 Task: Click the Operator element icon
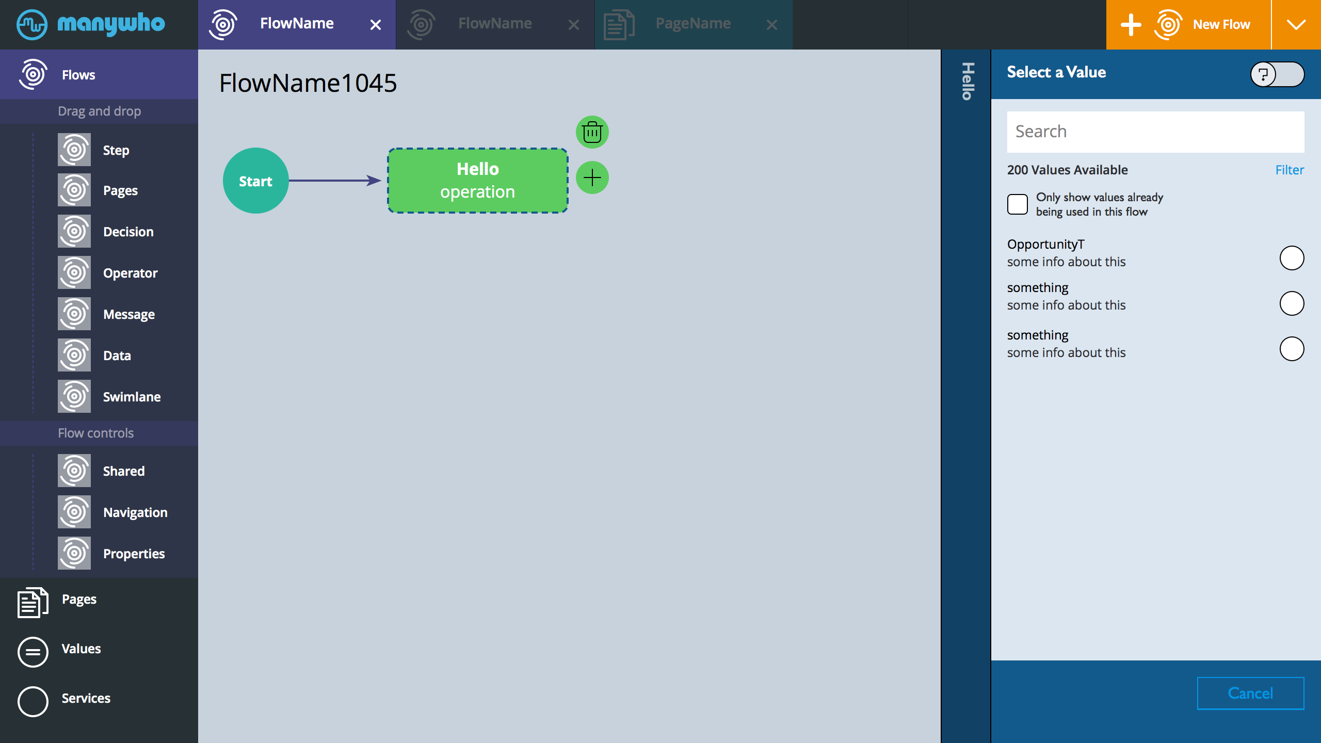click(74, 272)
